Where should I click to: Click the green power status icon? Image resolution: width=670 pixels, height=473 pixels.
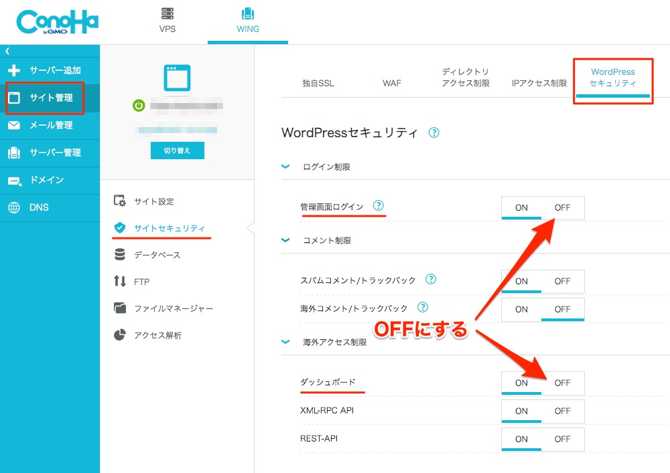[x=139, y=105]
